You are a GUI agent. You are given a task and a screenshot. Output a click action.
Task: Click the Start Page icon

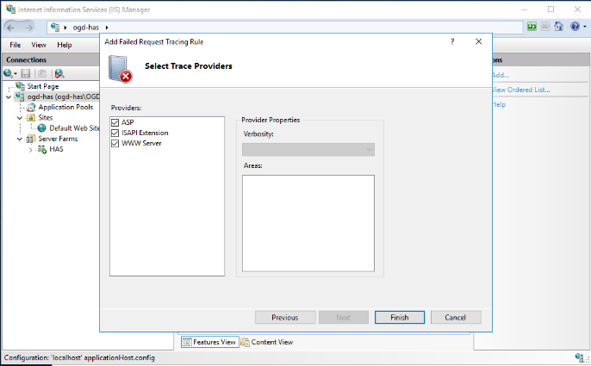(x=20, y=86)
